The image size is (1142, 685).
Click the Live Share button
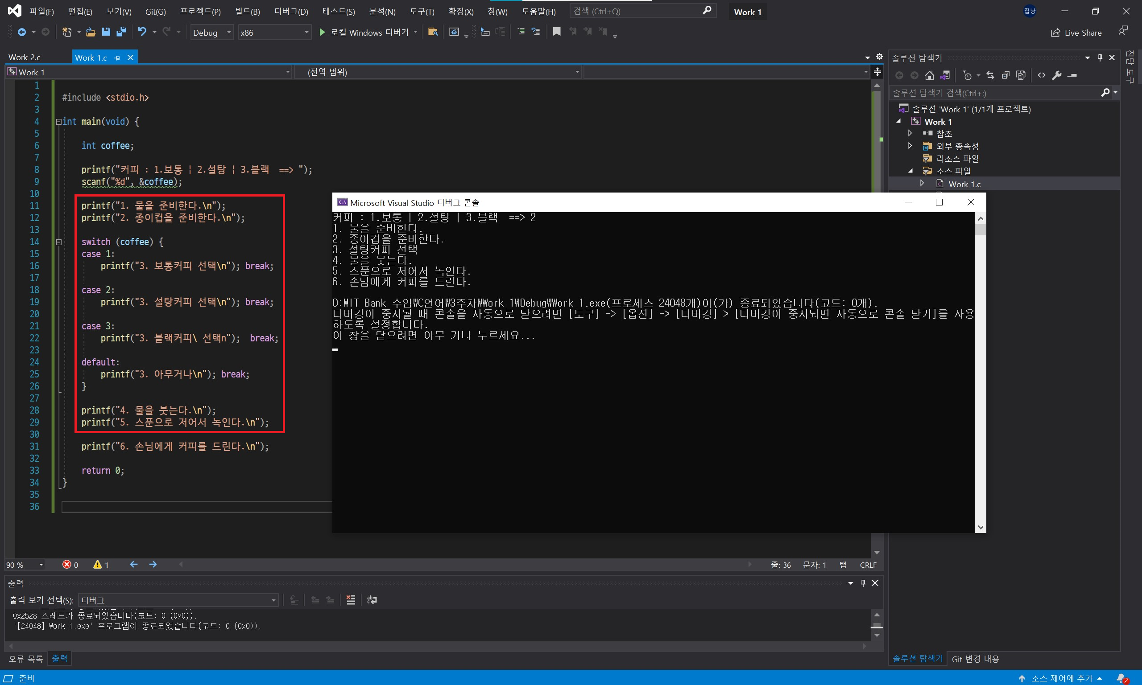tap(1076, 32)
